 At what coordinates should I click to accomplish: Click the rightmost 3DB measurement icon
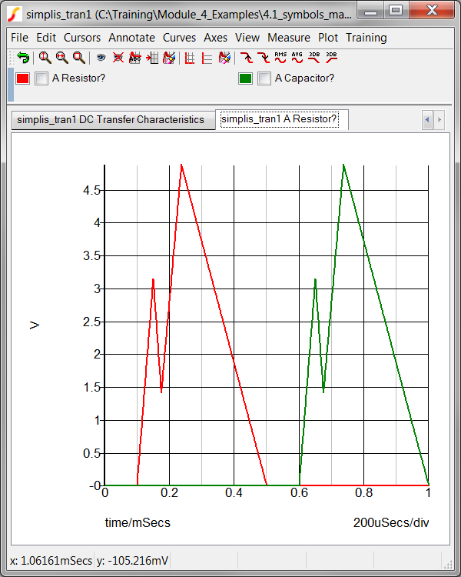click(331, 58)
